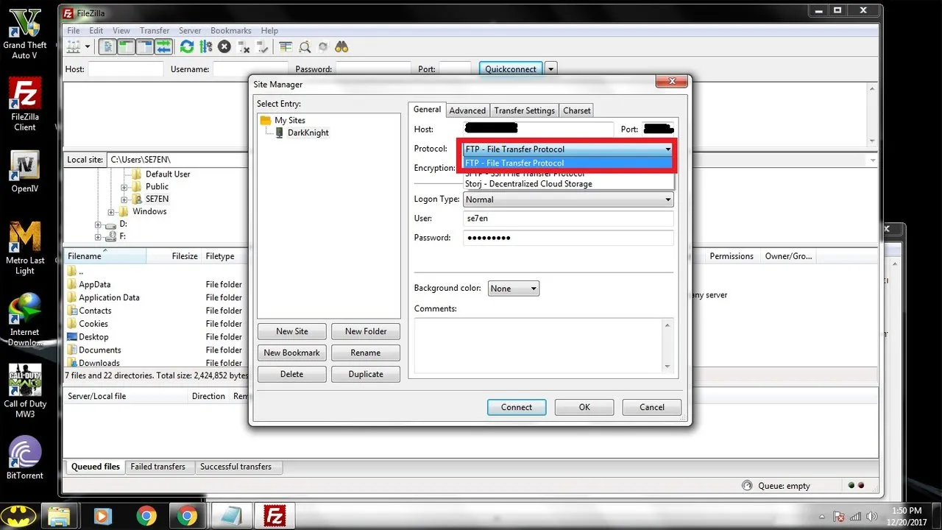Show the Failed transfers tab
The image size is (942, 530).
tap(157, 467)
